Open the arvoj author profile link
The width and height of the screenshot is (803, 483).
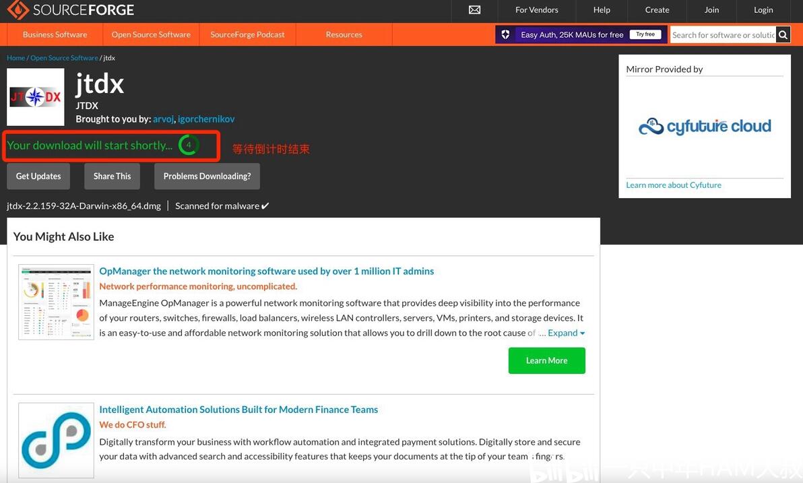164,119
